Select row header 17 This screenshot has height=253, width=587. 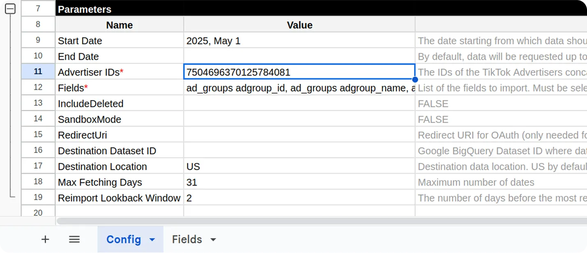(x=38, y=166)
